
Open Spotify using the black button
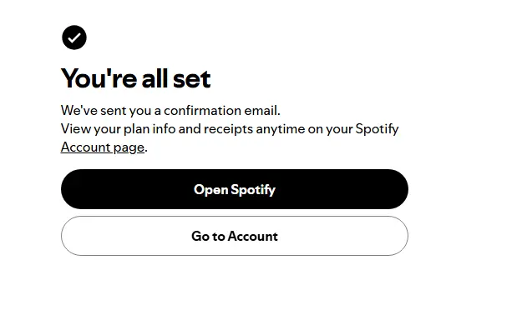point(235,189)
